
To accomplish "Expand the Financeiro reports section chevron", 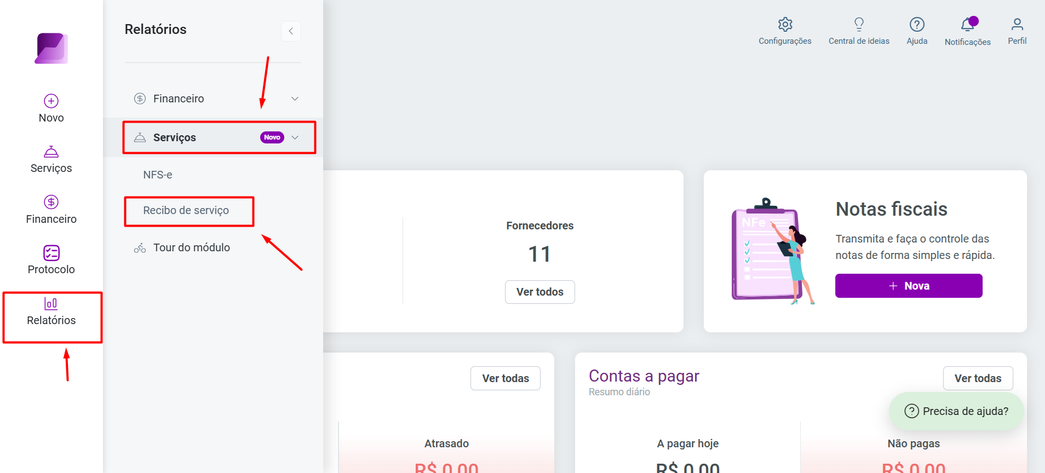I will (295, 99).
